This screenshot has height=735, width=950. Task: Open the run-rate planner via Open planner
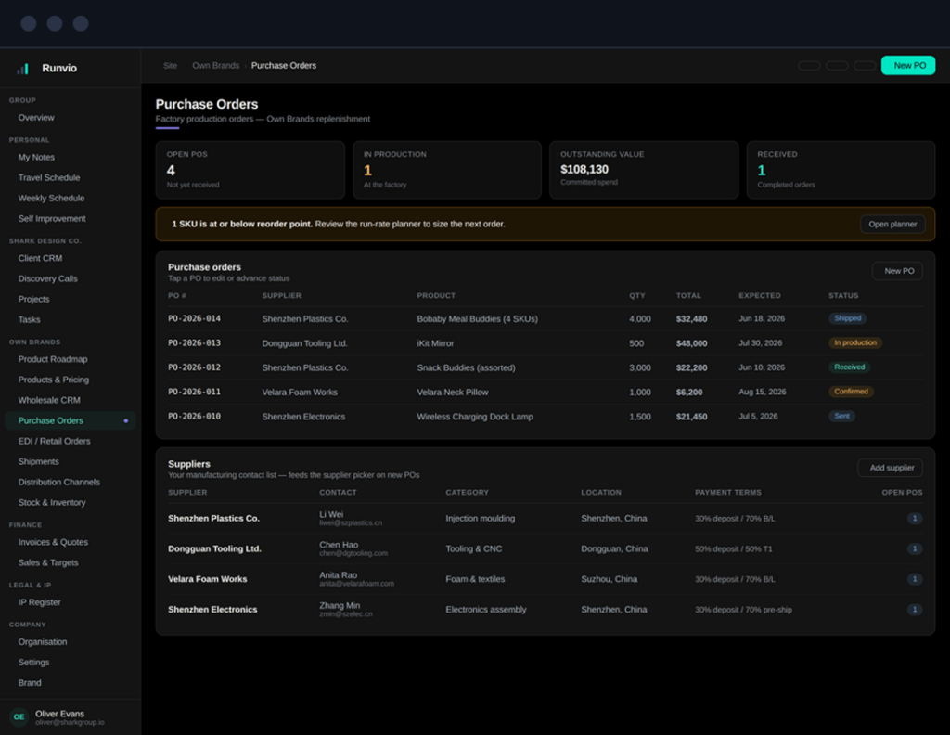click(892, 225)
